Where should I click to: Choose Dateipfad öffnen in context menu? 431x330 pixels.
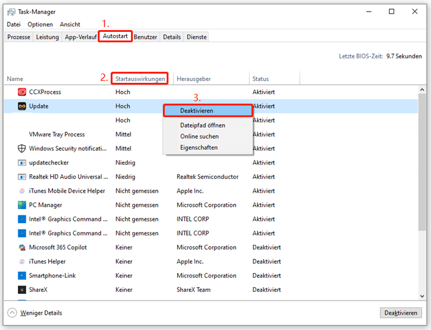click(208, 125)
